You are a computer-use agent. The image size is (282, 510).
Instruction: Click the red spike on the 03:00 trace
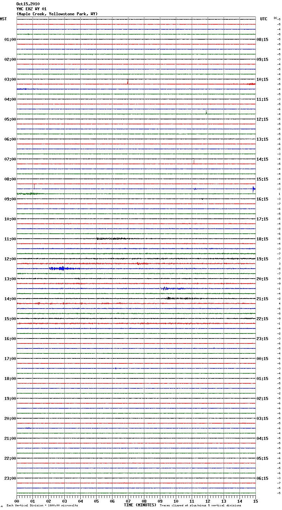pos(128,82)
